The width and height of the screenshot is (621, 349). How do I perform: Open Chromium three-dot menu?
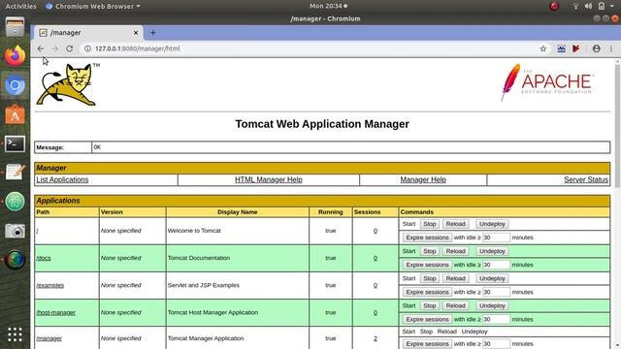pyautogui.click(x=611, y=48)
